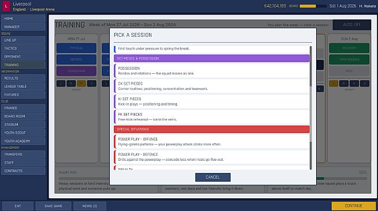378x211 pixels.
Task: Cancel the Pick a Session dialog
Action: [x=213, y=177]
